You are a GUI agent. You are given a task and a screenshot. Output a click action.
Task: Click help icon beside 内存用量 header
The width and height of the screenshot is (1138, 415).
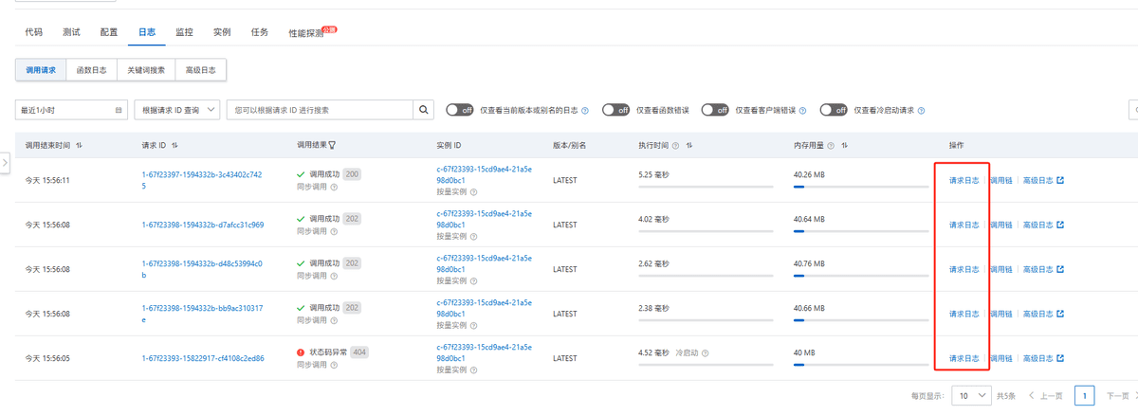[x=831, y=145]
